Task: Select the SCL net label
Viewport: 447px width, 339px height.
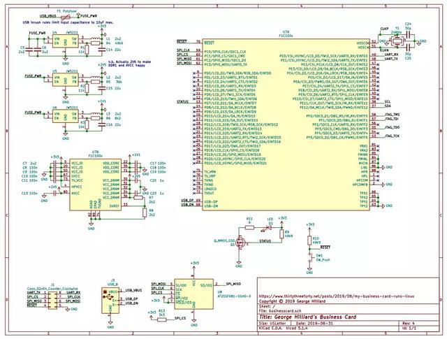Action: pyautogui.click(x=388, y=101)
